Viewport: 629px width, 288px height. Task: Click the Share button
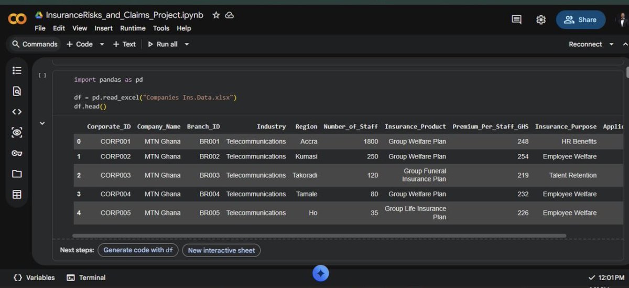tap(580, 20)
